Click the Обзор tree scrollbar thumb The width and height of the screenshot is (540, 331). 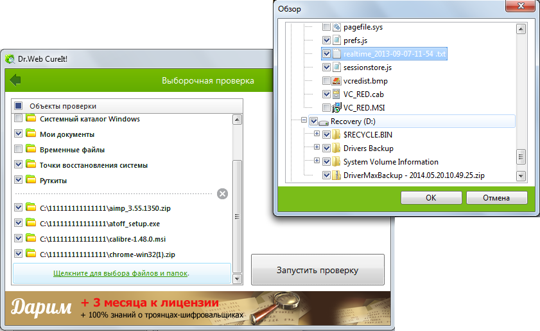tap(521, 157)
